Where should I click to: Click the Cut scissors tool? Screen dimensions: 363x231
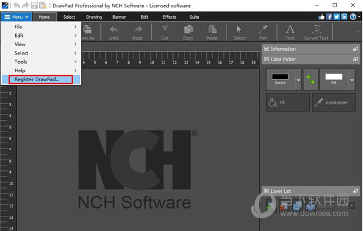pos(165,32)
